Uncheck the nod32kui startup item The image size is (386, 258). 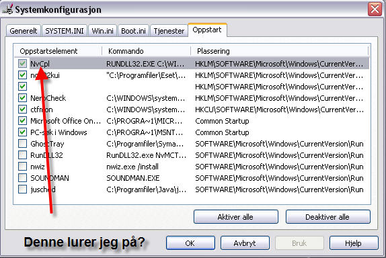[x=22, y=75]
